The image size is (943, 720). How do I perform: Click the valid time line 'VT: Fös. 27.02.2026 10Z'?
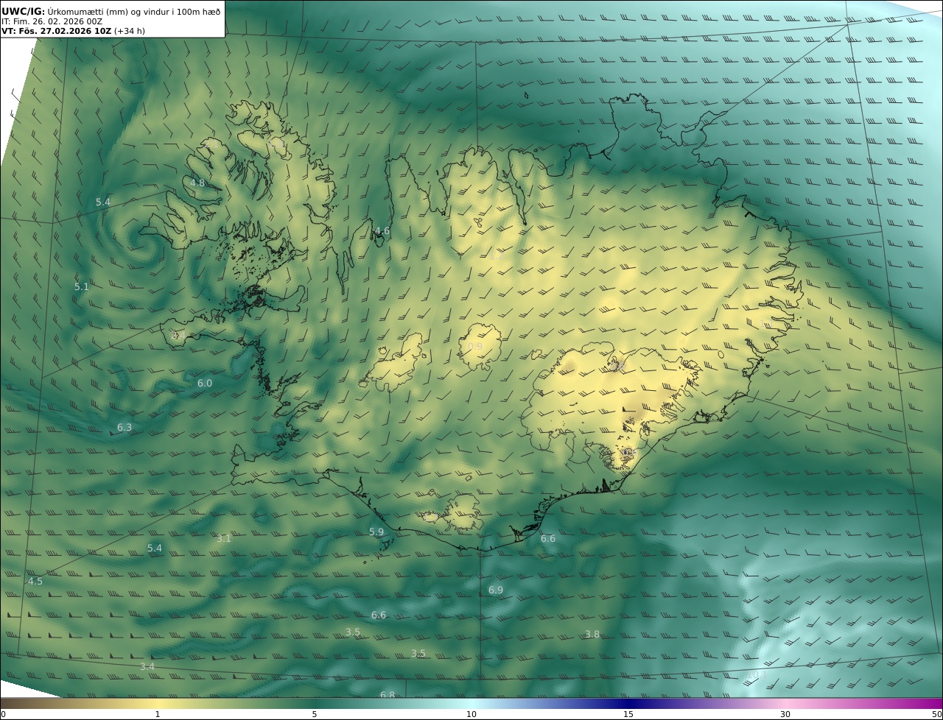[x=57, y=31]
